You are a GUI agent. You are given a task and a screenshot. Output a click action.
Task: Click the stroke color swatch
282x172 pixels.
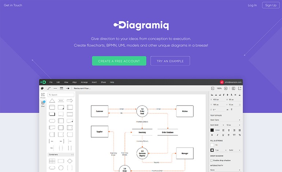click(212, 150)
